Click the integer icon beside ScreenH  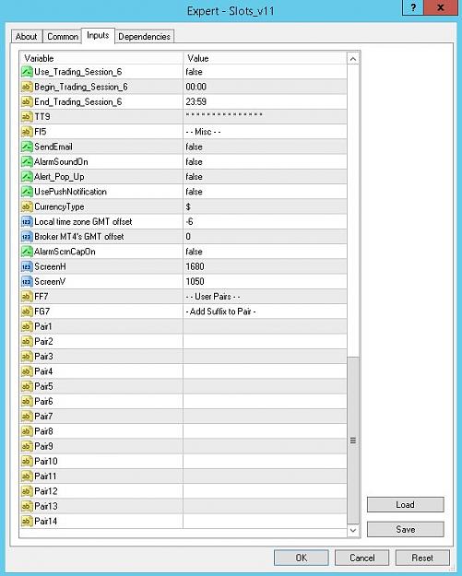27,266
